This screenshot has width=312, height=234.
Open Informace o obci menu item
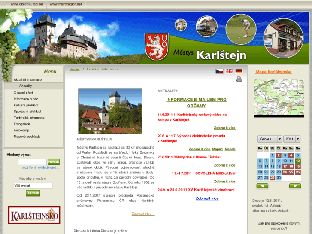tap(26, 99)
